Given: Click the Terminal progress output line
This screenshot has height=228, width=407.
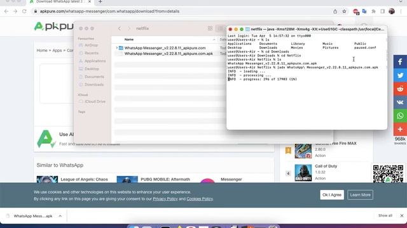Looking at the screenshot, I should (263, 79).
